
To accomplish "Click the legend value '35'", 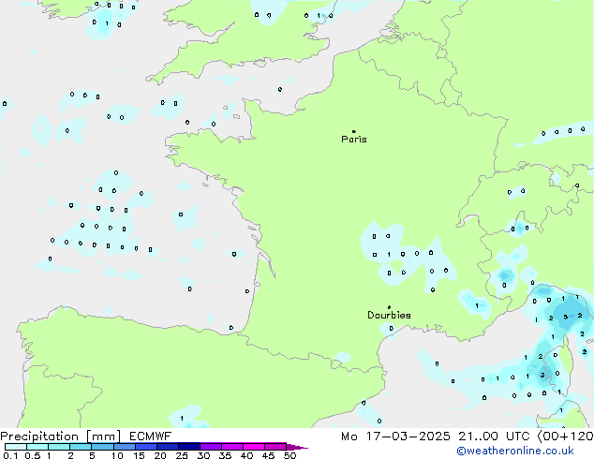I will 225,455.
